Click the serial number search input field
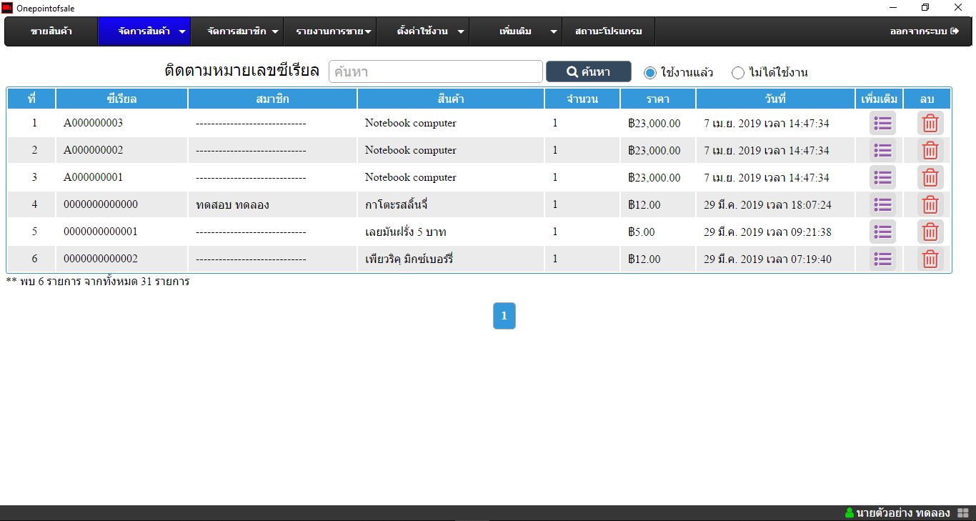Viewport: 976px width, 521px height. coord(436,71)
